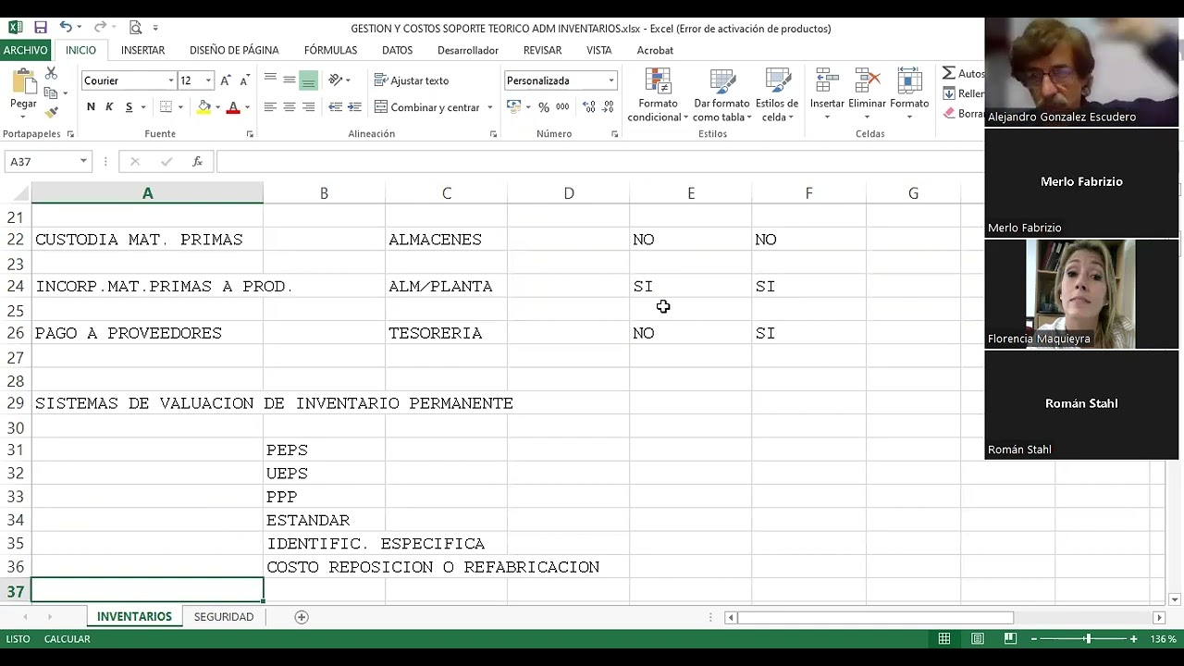Screen dimensions: 1184x666
Task: Click the font color A swatch
Action: pos(233,107)
